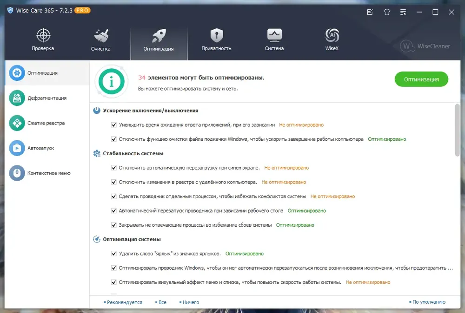Screen dimensions: 465x313
Task: Open the main menu list icon in title bar
Action: [x=403, y=12]
